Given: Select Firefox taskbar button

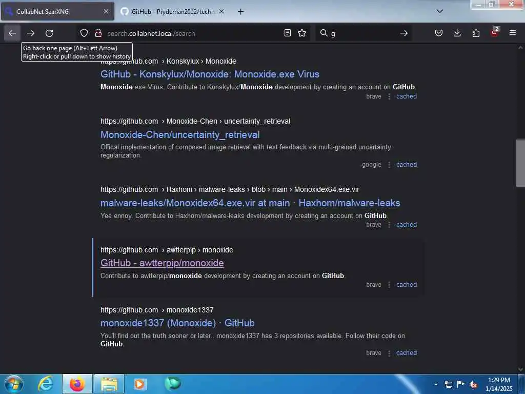Looking at the screenshot, I should click(x=77, y=384).
